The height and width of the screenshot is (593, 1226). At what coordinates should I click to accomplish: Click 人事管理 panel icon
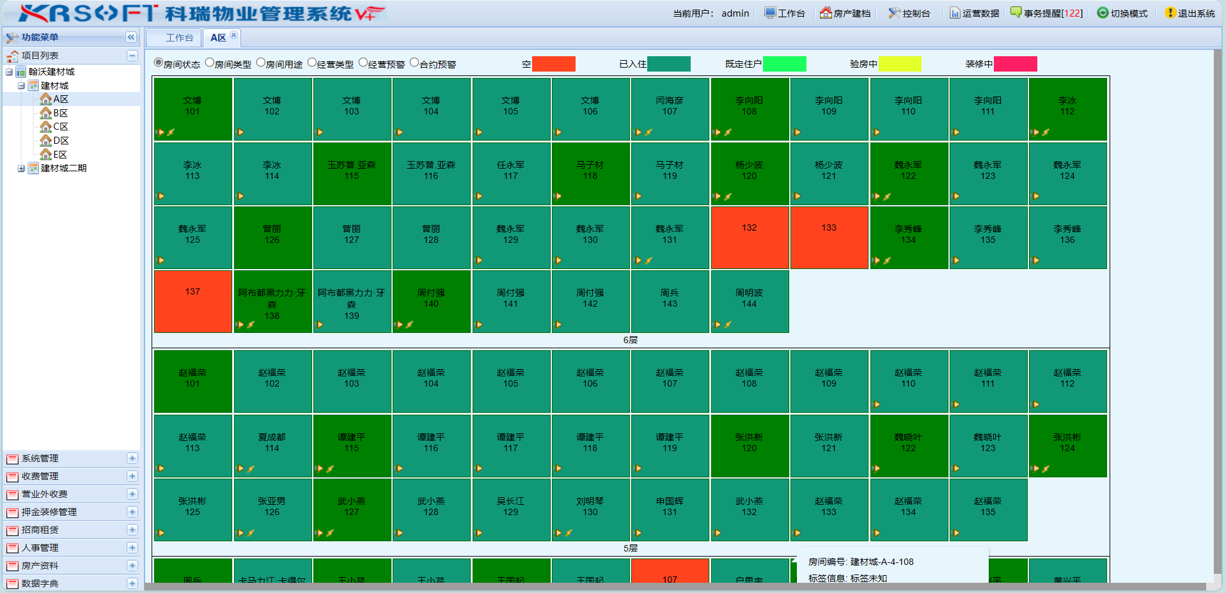[12, 548]
